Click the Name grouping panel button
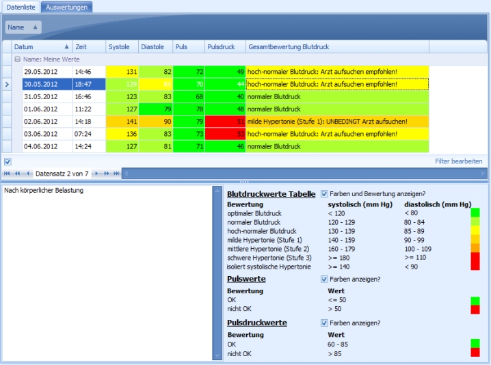 (x=23, y=27)
